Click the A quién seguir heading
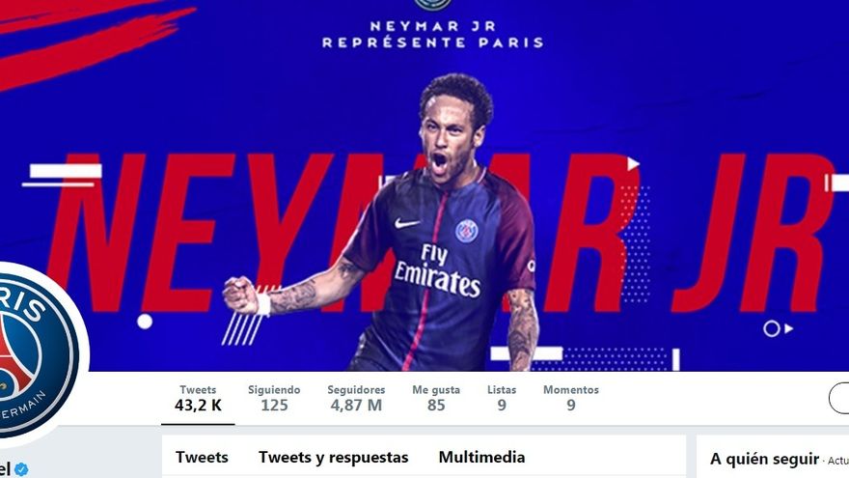This screenshot has width=849, height=478. [764, 459]
